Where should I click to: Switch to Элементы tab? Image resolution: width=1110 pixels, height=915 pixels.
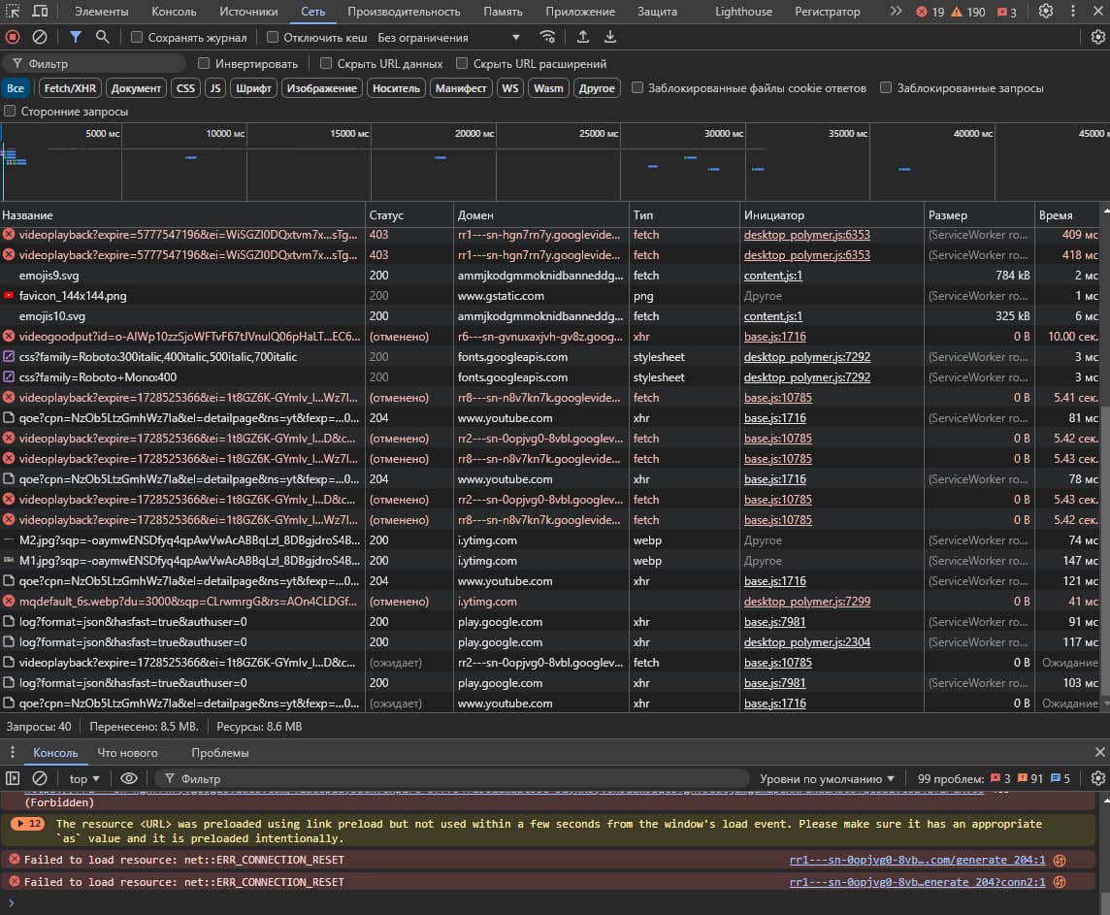101,12
